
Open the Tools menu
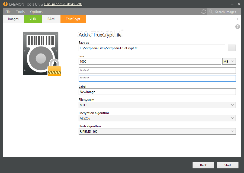(20, 12)
